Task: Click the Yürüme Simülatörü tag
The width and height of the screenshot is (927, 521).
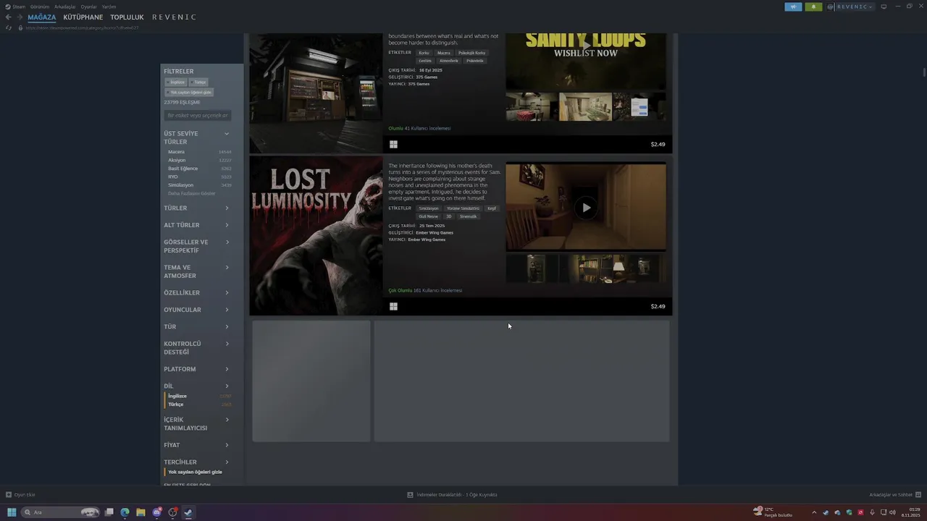Action: point(463,208)
